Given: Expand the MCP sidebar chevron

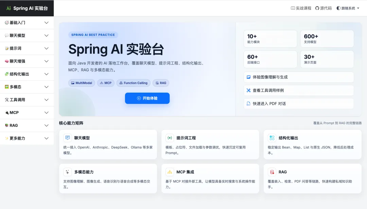Looking at the screenshot, I should [46, 113].
